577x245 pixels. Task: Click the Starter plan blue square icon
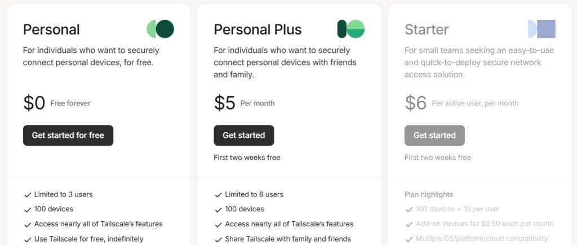click(542, 29)
